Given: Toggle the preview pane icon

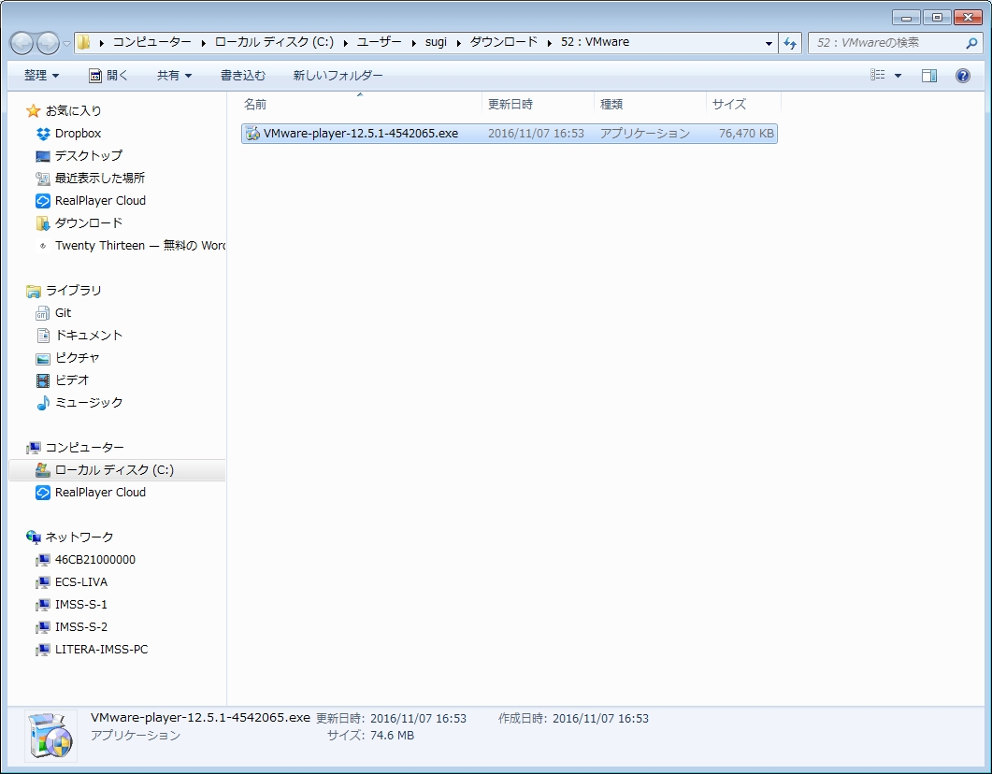Looking at the screenshot, I should point(928,76).
